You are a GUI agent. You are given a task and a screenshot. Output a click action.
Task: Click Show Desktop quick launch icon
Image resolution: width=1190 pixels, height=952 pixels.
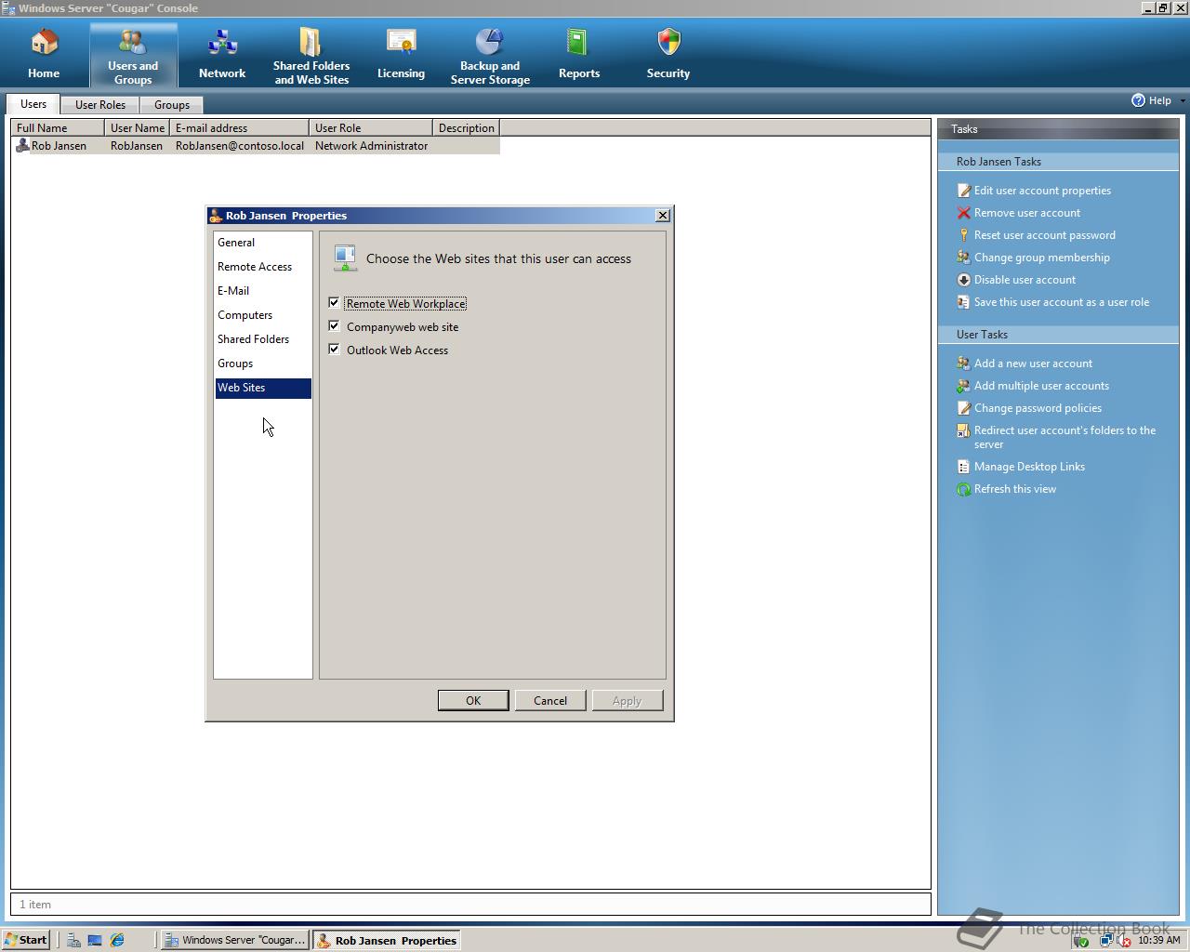(95, 940)
